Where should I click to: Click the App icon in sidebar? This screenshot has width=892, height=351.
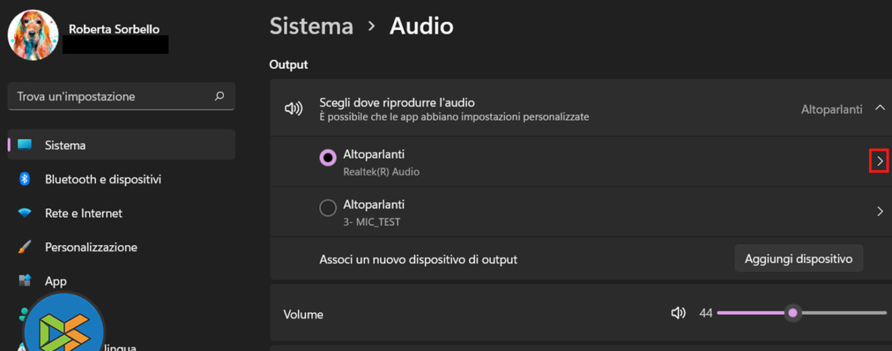pos(25,281)
